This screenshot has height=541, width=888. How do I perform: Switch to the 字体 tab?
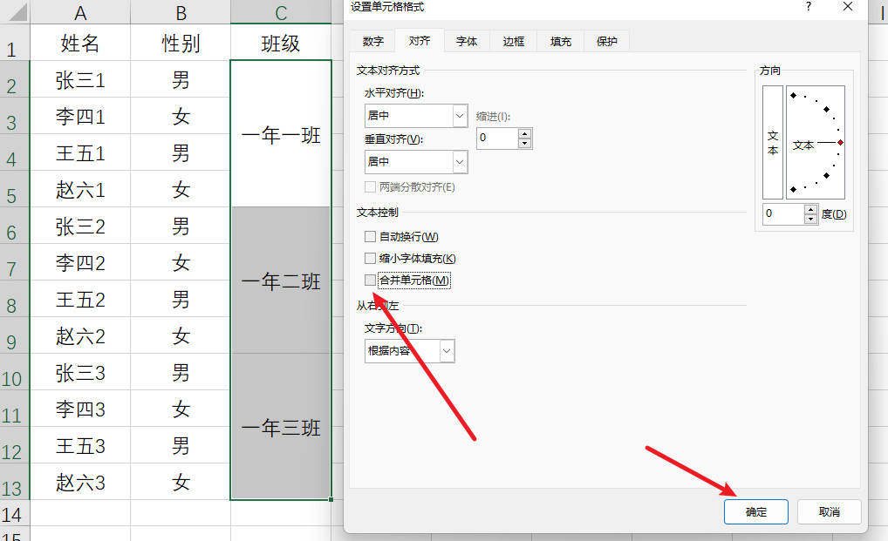click(x=467, y=42)
